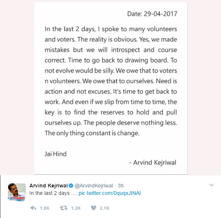
Task: Click the '- Arvind Kejriwal' signature in the letter
Action: 153,162
